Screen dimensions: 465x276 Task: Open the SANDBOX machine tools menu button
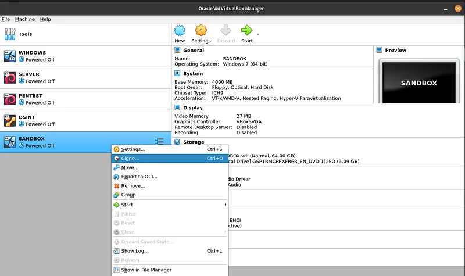tap(159, 141)
